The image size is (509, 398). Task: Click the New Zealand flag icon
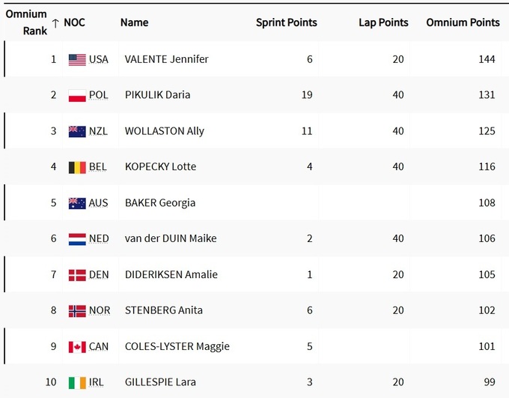(77, 131)
